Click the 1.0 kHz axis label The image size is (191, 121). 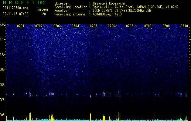pos(3,54)
